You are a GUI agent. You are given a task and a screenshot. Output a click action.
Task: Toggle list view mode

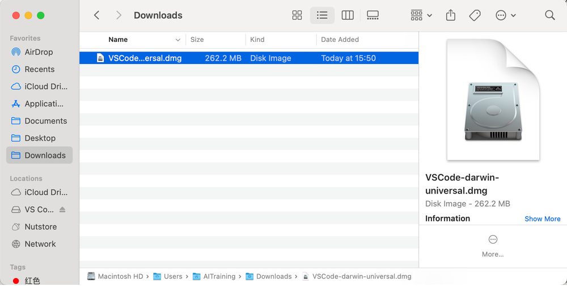pyautogui.click(x=322, y=15)
